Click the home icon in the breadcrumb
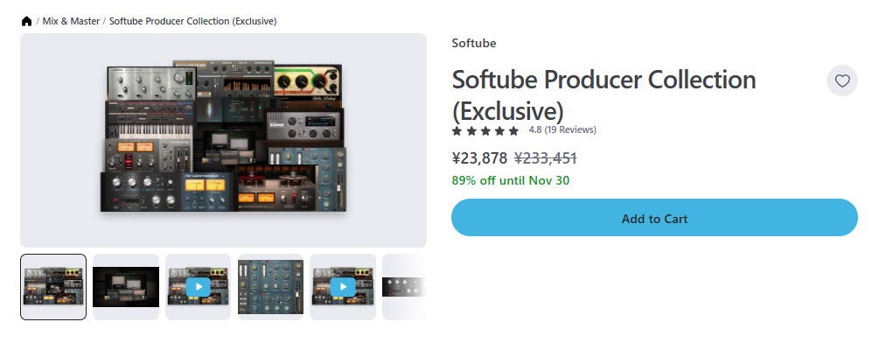The image size is (879, 364). coord(27,20)
